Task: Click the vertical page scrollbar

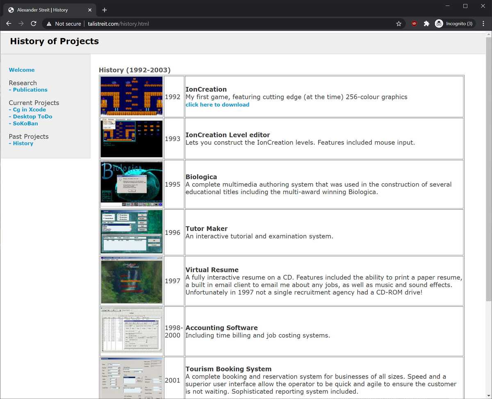Action: [x=488, y=168]
